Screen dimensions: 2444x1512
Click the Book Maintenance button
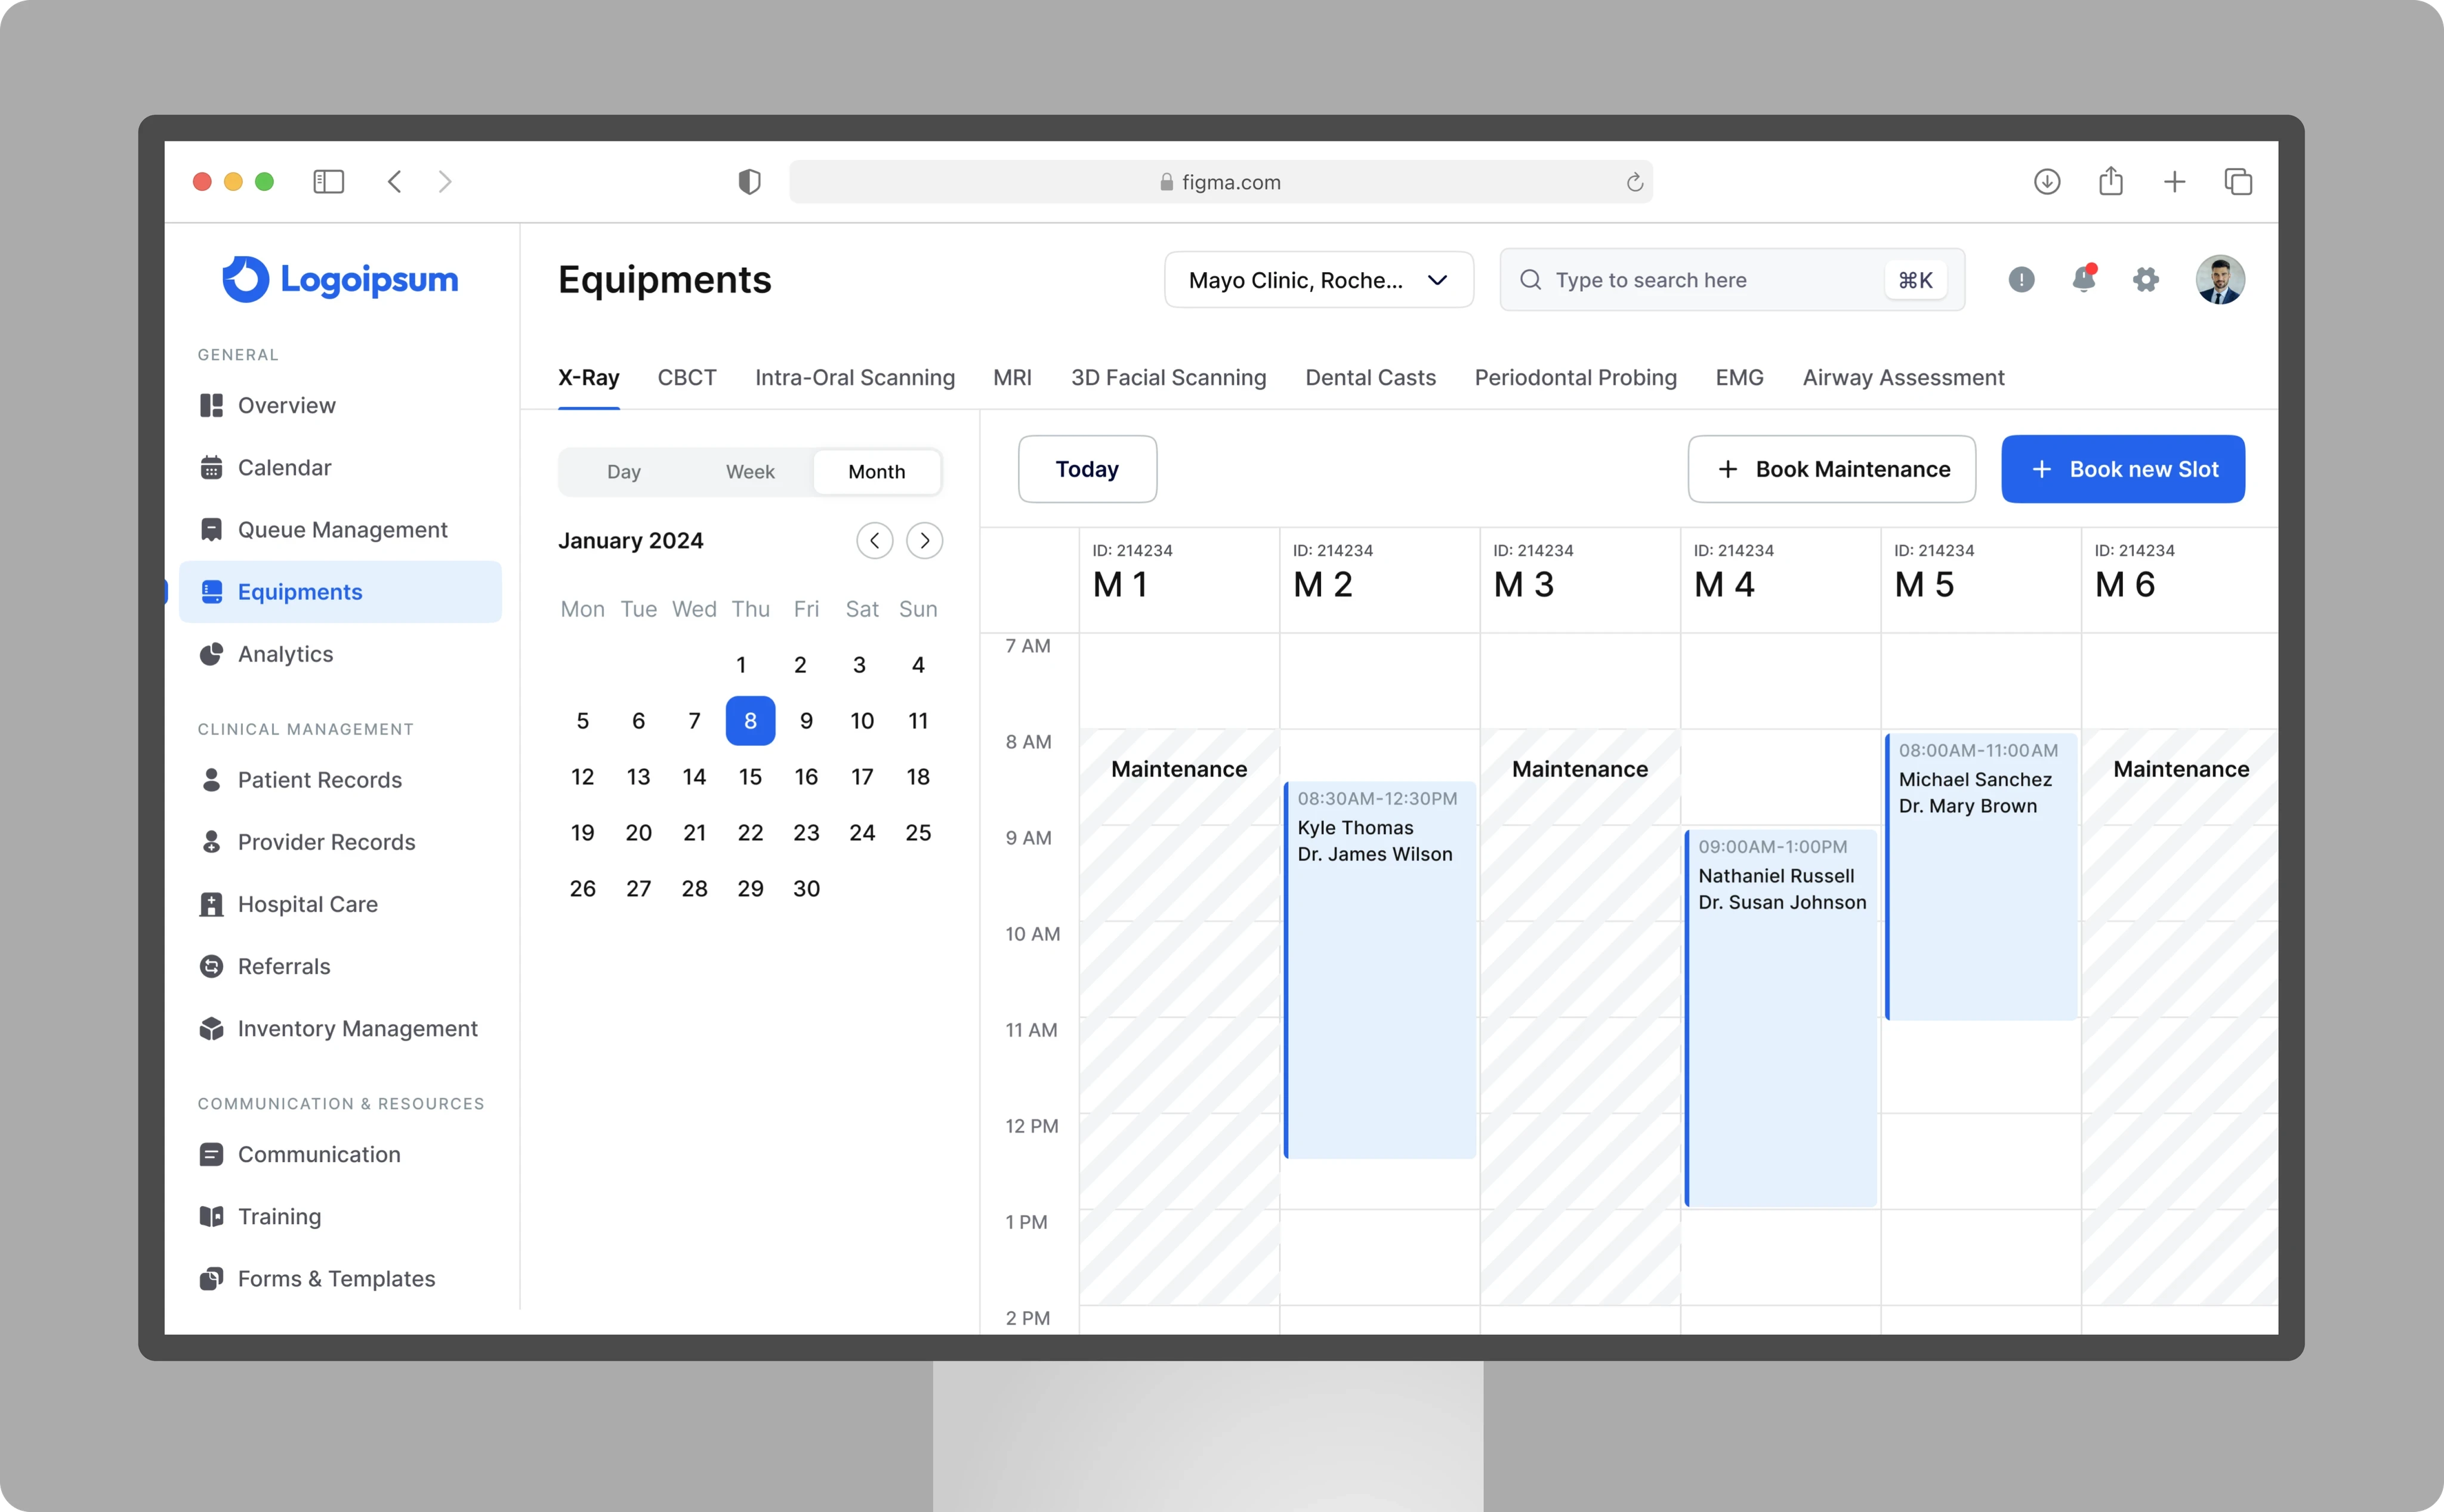[1831, 469]
